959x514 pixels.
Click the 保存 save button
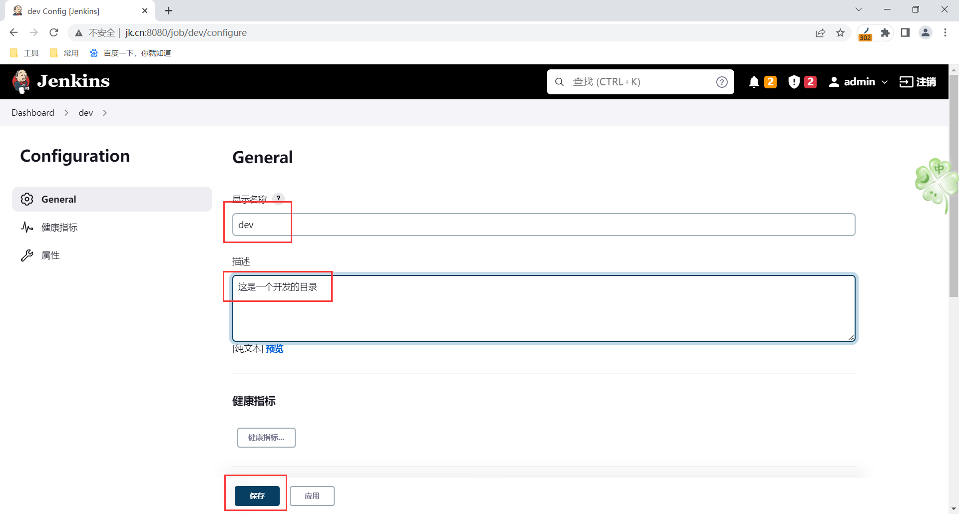[x=257, y=496]
